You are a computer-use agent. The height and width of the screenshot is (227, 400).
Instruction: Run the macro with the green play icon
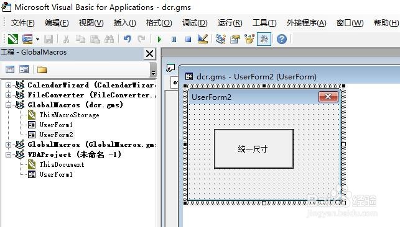click(x=159, y=40)
